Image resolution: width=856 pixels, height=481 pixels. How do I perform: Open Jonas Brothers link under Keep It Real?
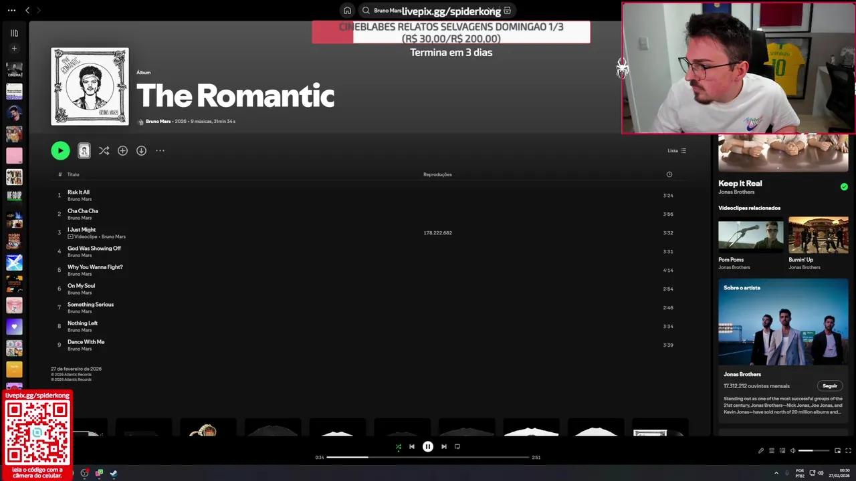click(736, 192)
